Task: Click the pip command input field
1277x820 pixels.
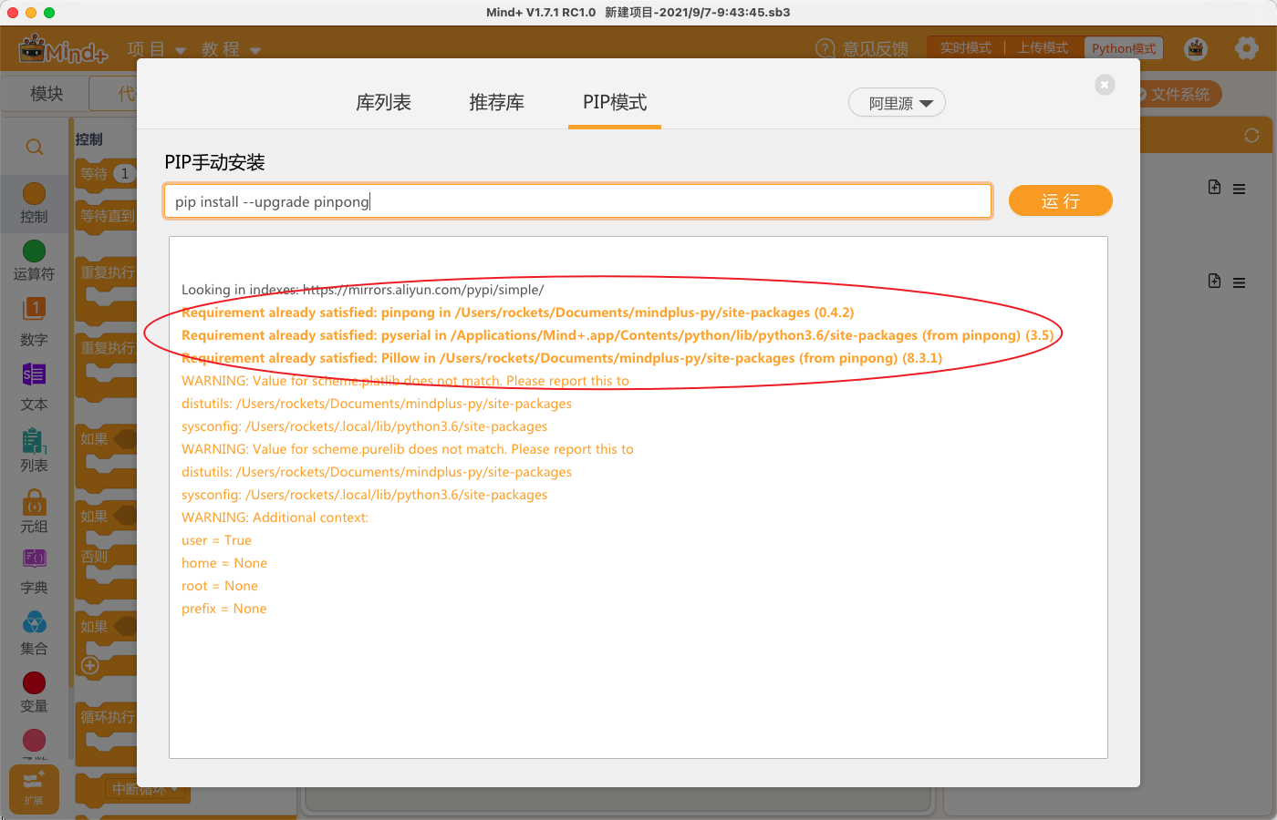Action: click(x=577, y=201)
